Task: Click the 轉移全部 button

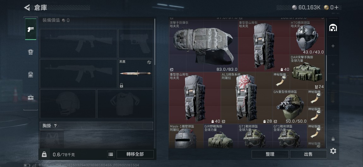Action: [135, 154]
